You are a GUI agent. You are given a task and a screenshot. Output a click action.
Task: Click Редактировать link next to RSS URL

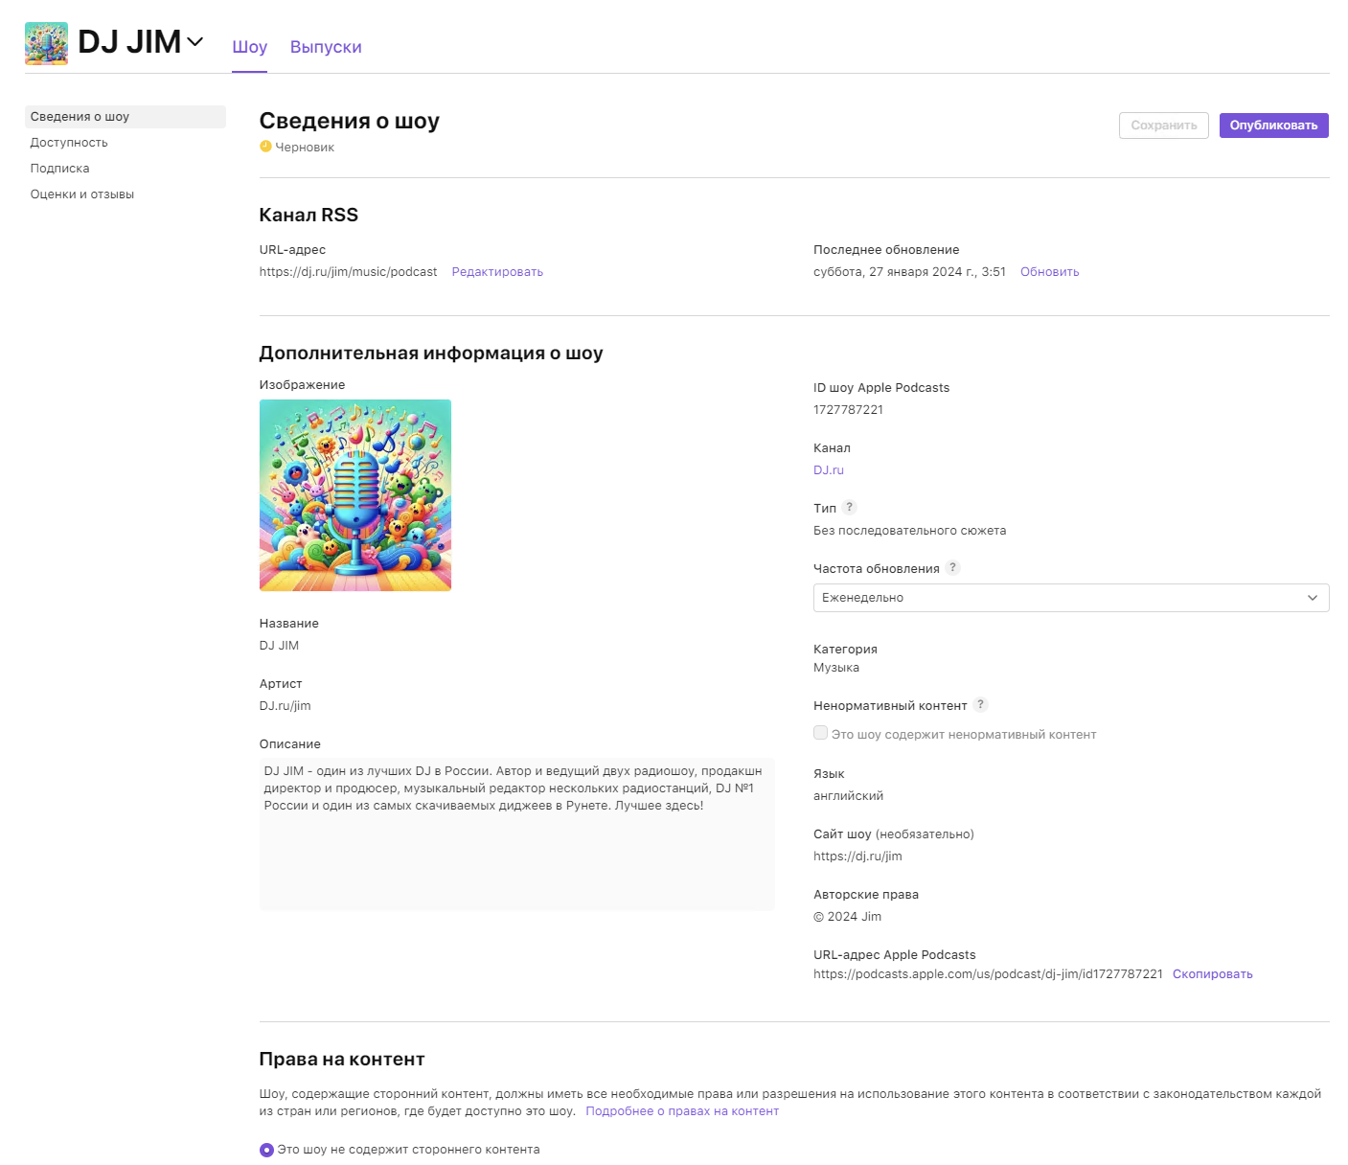tap(497, 272)
